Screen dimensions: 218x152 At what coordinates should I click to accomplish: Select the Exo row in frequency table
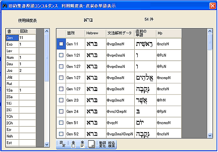[21, 44]
